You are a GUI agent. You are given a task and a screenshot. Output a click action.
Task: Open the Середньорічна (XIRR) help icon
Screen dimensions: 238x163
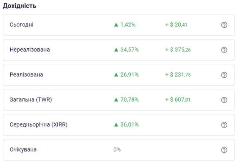pos(224,125)
